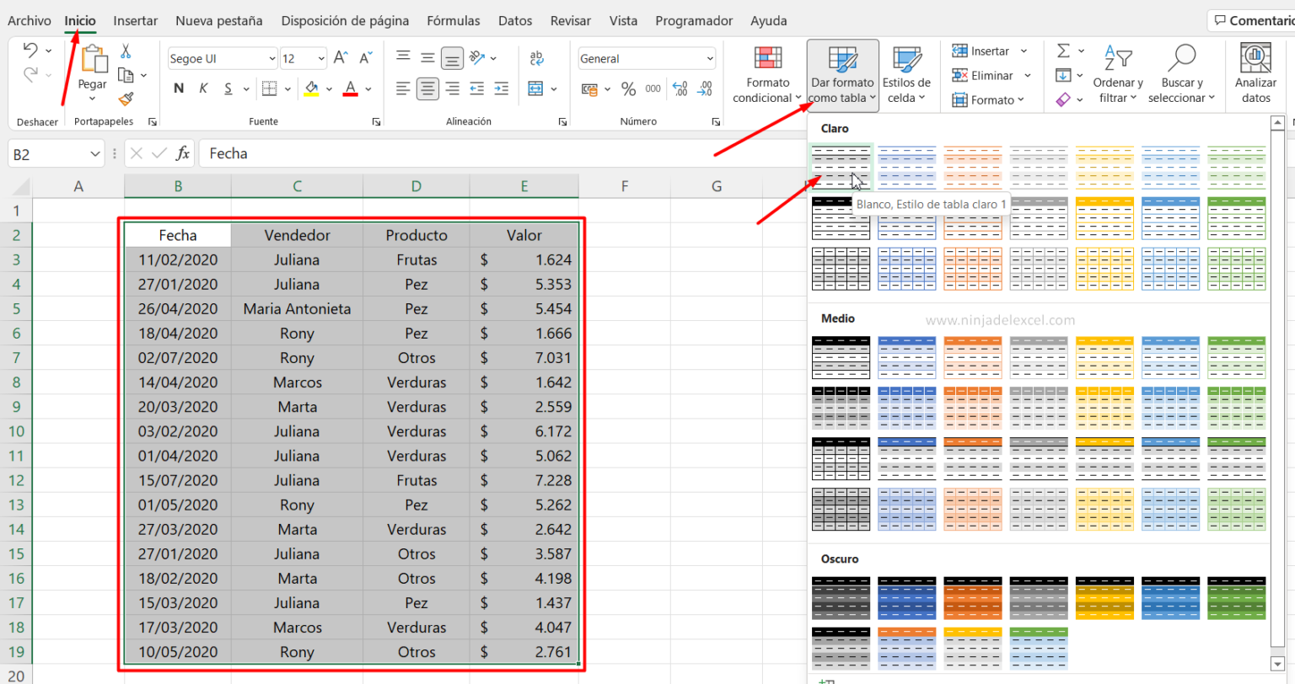Open Ordenar y filtrar
Screen dimensions: 1295x684
click(1118, 74)
